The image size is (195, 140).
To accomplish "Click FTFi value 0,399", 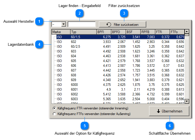I will [x=165, y=94].
